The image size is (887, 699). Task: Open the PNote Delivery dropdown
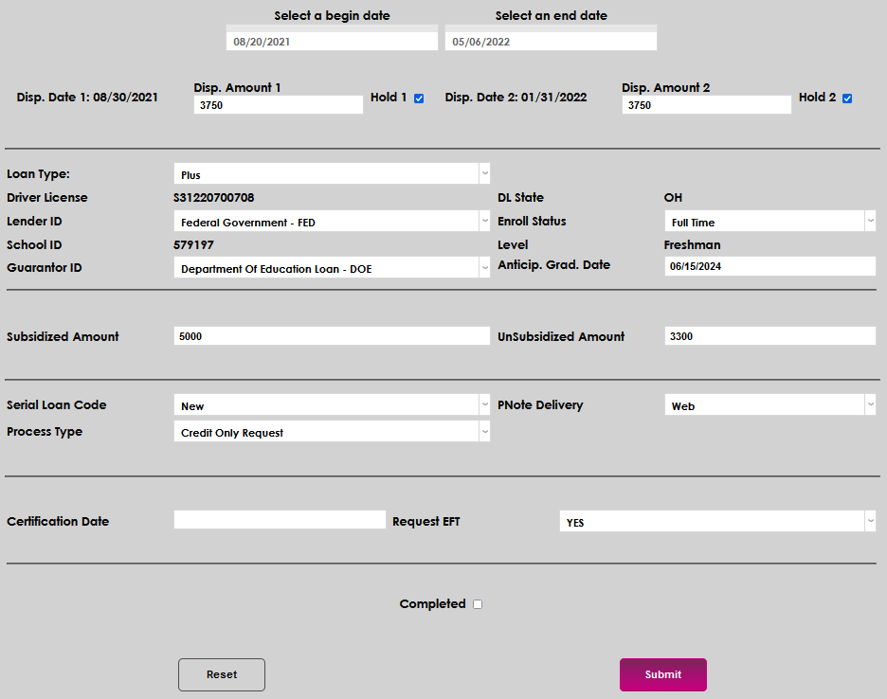click(x=769, y=405)
